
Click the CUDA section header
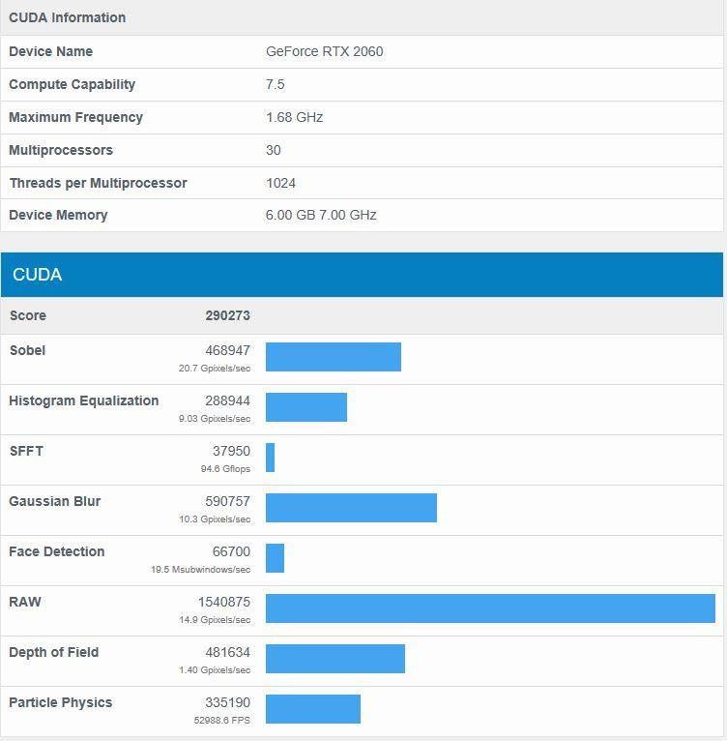tap(37, 276)
